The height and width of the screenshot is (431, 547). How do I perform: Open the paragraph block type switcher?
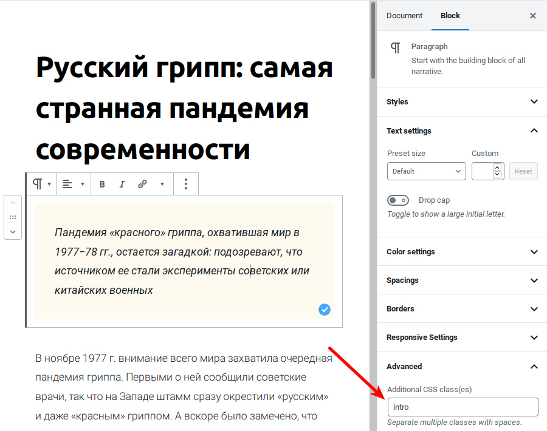(x=41, y=184)
